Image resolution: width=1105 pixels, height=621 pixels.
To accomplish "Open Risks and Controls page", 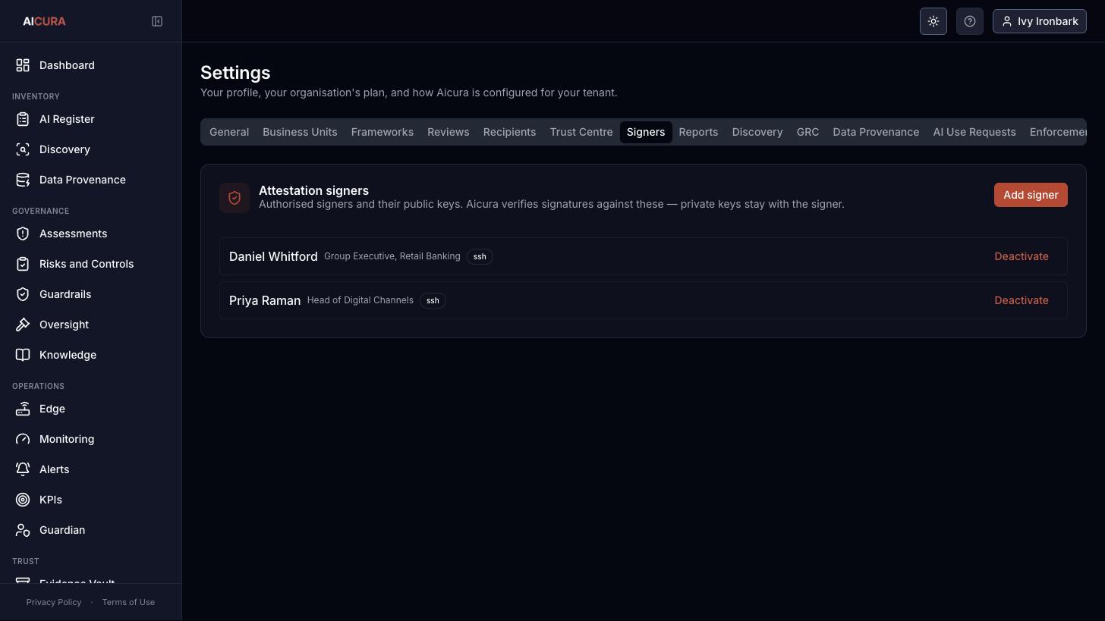I will [x=90, y=264].
